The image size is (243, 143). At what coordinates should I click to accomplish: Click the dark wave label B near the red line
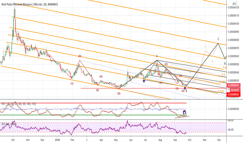(x=186, y=91)
